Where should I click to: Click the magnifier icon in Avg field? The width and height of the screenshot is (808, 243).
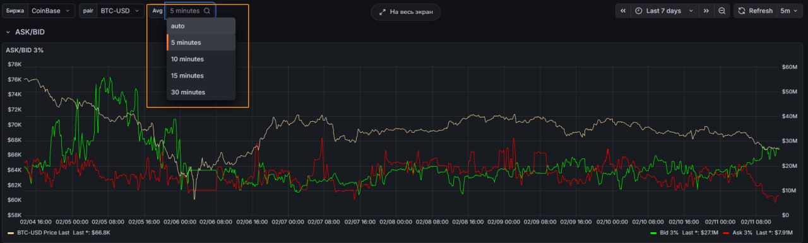[207, 11]
